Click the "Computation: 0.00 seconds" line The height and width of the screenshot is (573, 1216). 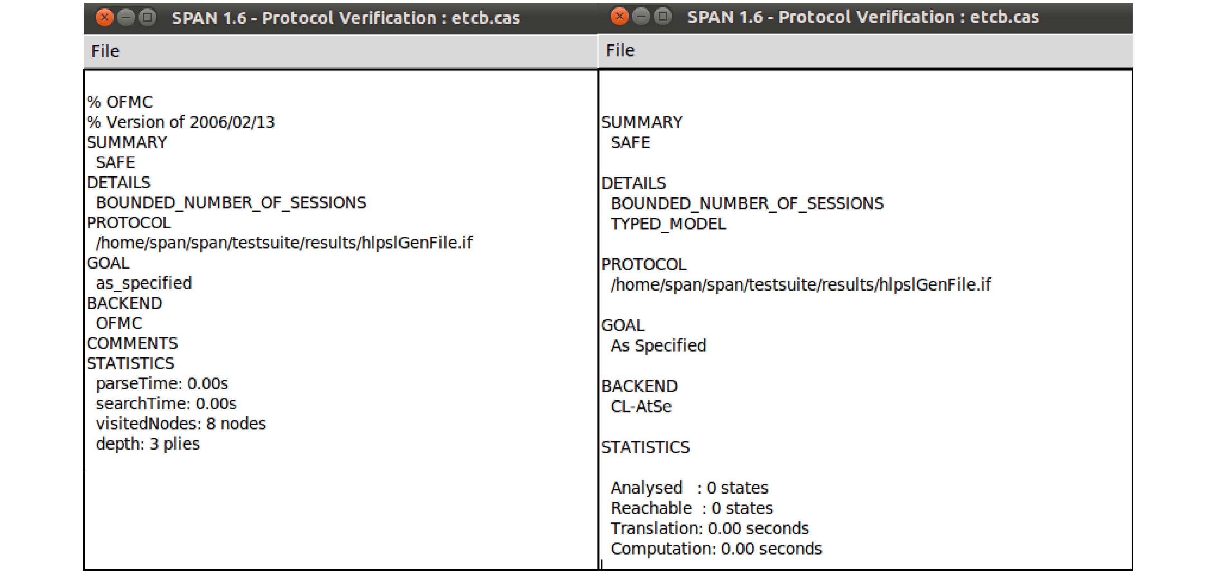pos(716,549)
